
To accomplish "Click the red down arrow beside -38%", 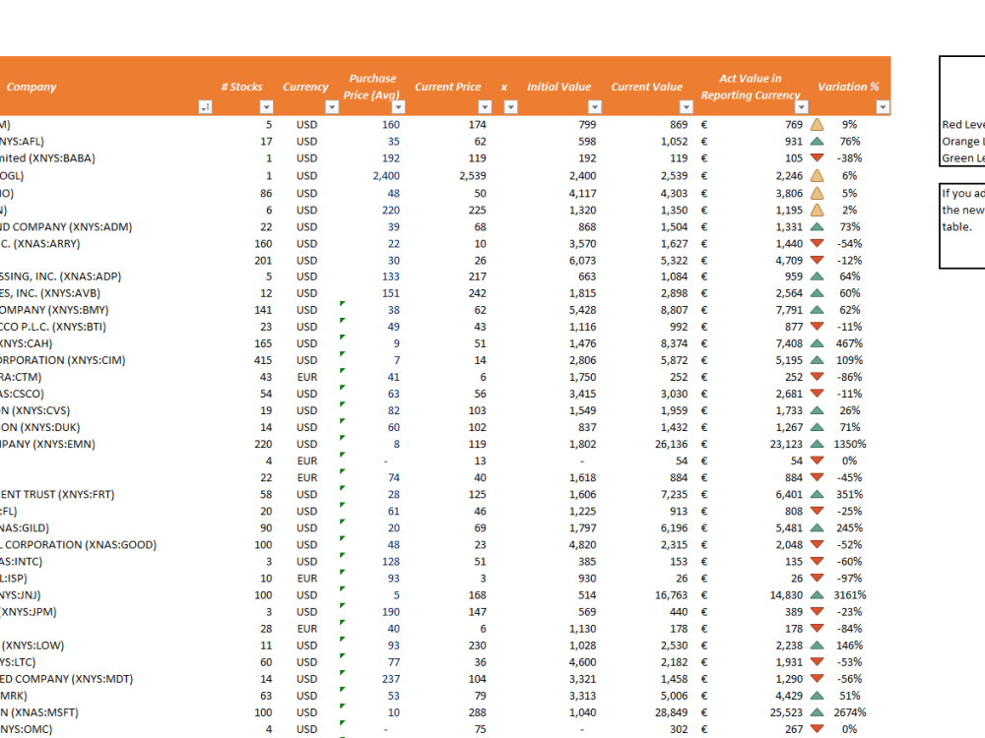I will point(817,158).
